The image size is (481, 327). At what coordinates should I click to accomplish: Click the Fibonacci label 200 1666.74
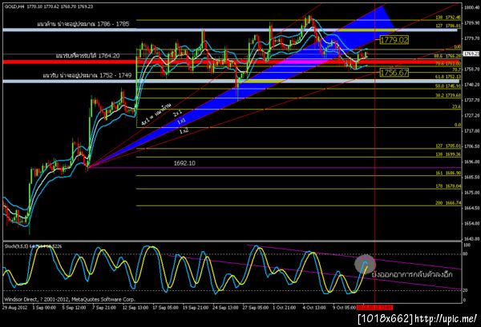[448, 203]
